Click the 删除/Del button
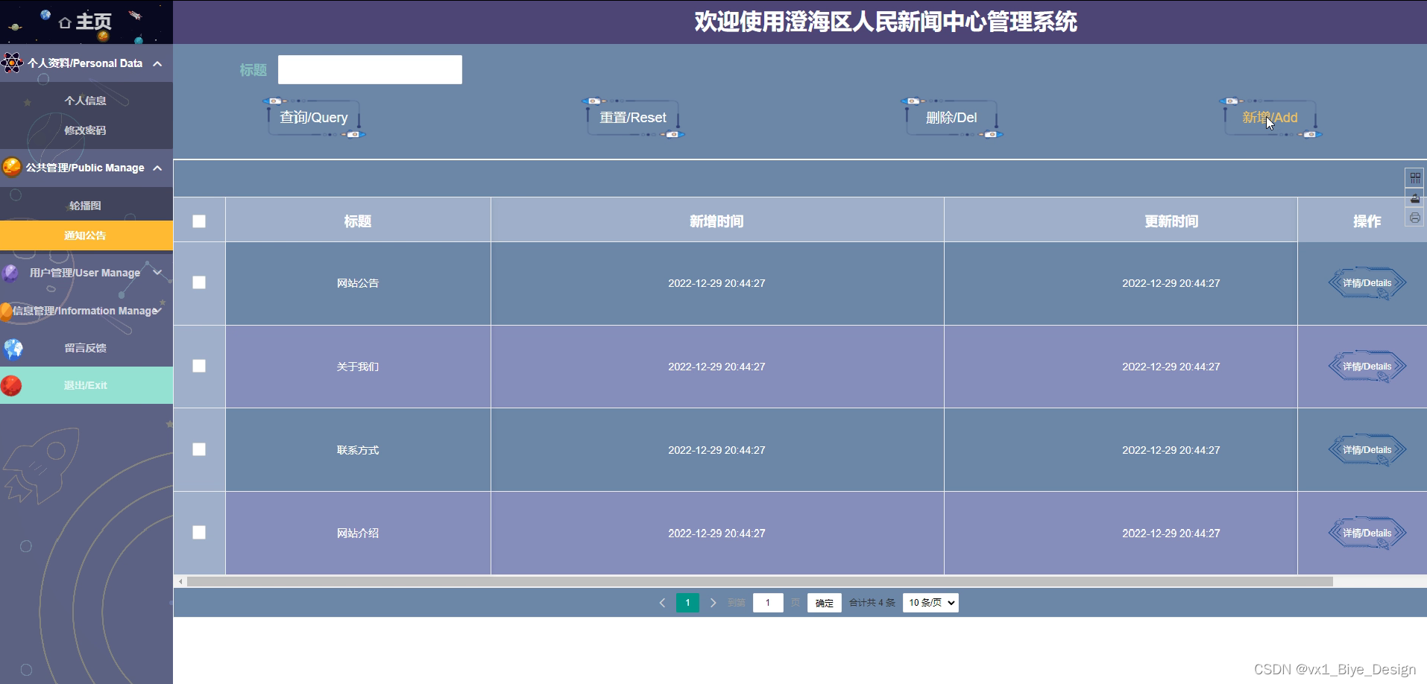This screenshot has width=1427, height=684. tap(951, 118)
